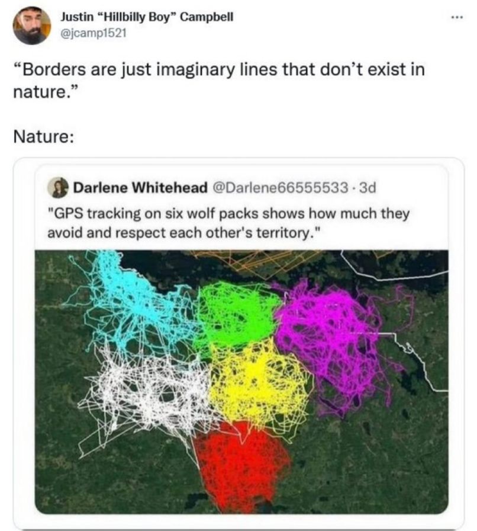Click the quoted tweet text about GPS tracking

click(228, 223)
